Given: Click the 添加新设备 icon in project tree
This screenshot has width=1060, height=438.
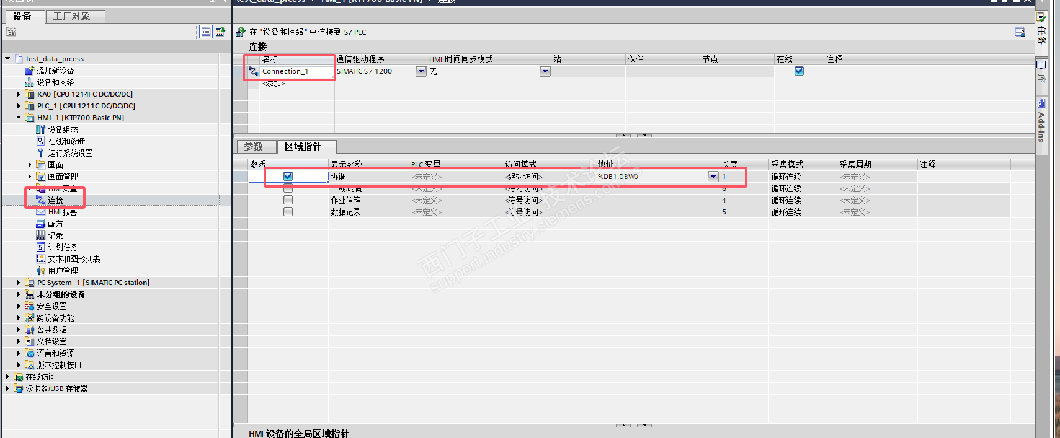Looking at the screenshot, I should tap(29, 71).
